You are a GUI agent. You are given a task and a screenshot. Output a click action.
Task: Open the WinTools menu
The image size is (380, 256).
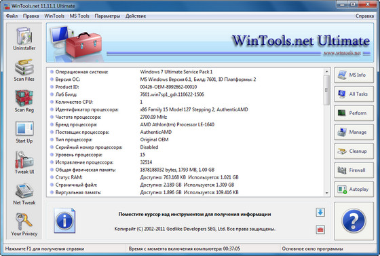(54, 16)
